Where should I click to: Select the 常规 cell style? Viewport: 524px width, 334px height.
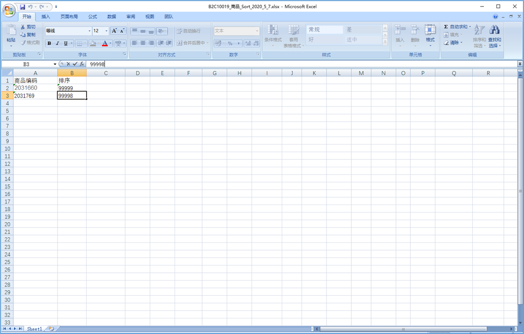[325, 30]
